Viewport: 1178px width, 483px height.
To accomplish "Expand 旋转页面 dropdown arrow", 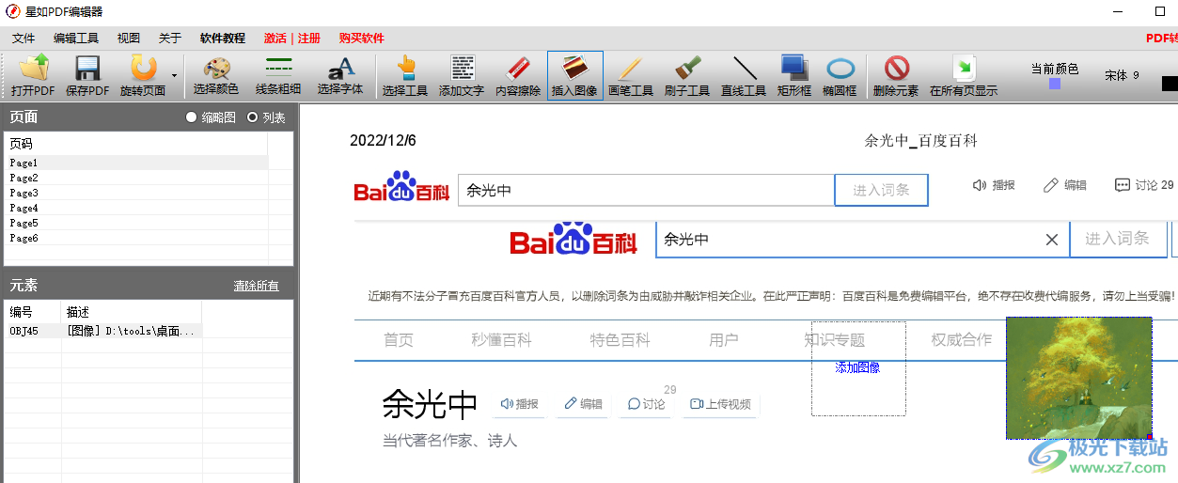I will click(x=174, y=75).
